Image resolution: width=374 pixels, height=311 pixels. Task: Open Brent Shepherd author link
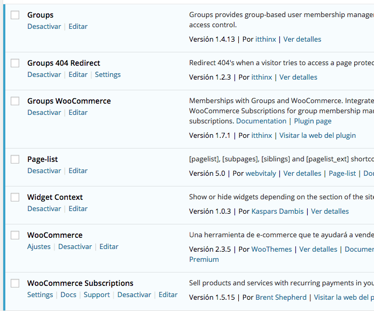click(x=281, y=298)
